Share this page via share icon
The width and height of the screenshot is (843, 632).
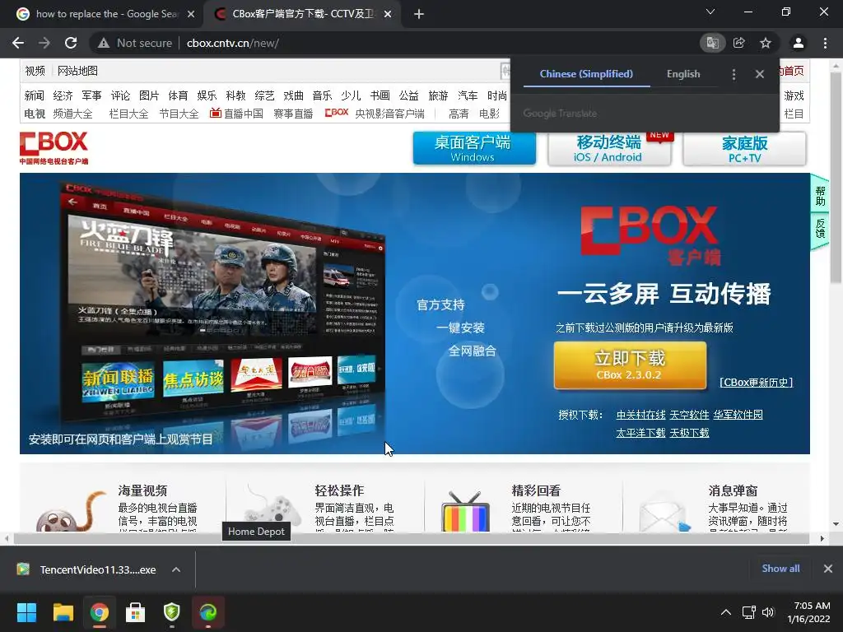pyautogui.click(x=739, y=43)
